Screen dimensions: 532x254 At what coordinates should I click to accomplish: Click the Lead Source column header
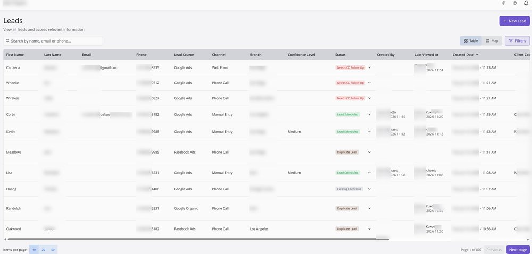[x=184, y=55]
